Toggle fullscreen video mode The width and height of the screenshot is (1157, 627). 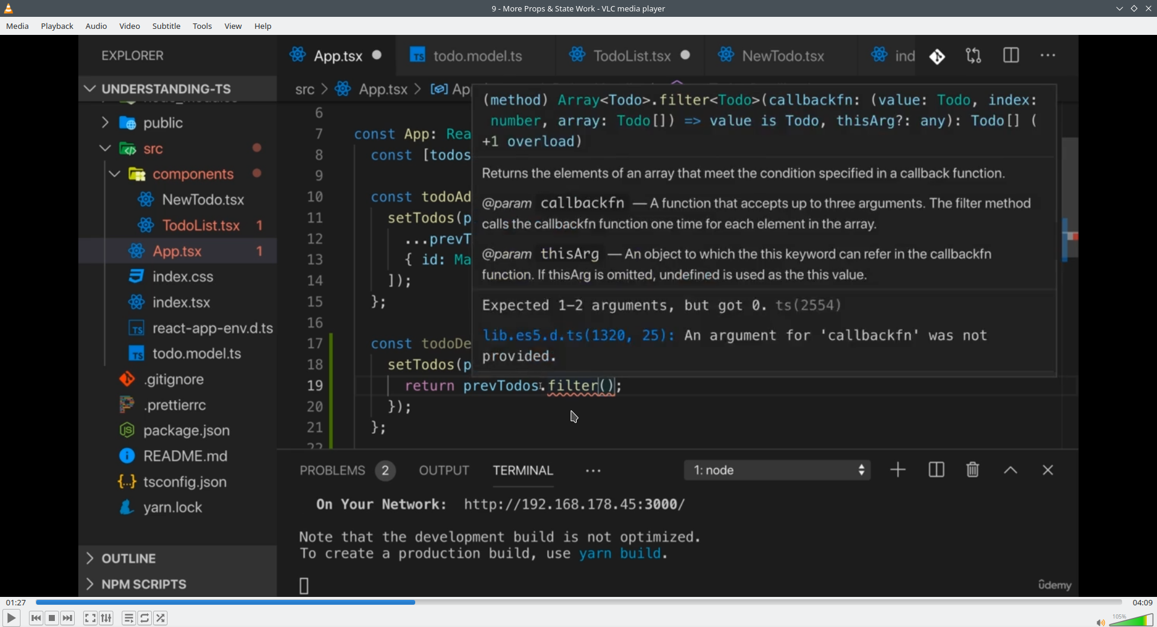tap(90, 618)
